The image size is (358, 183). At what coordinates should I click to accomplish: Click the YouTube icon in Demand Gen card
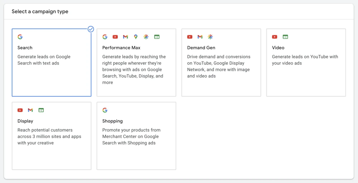pos(190,37)
